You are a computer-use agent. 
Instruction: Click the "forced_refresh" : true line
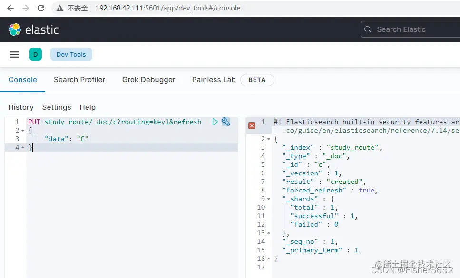(x=330, y=191)
